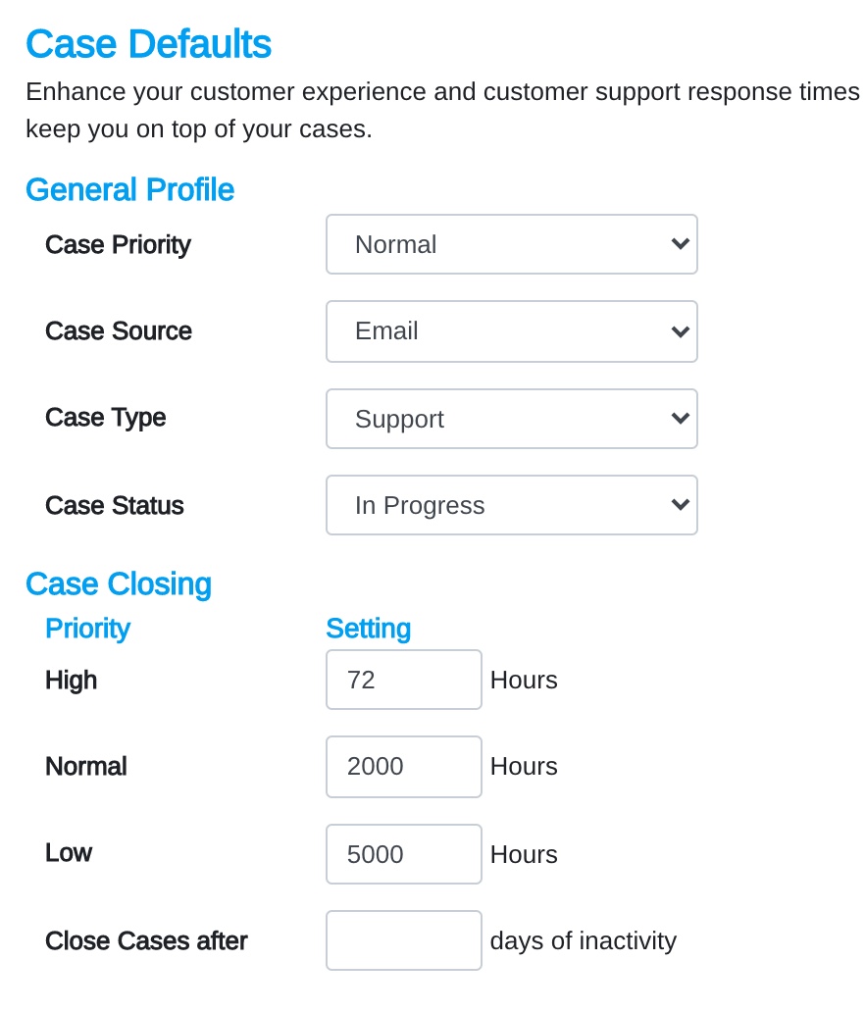Open the Case Priority dropdown showing Normal
Screen dimensions: 865x1012
511,244
